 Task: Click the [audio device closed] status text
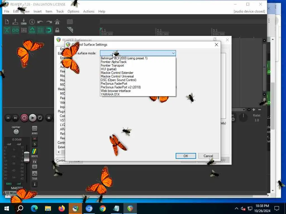[249, 11]
